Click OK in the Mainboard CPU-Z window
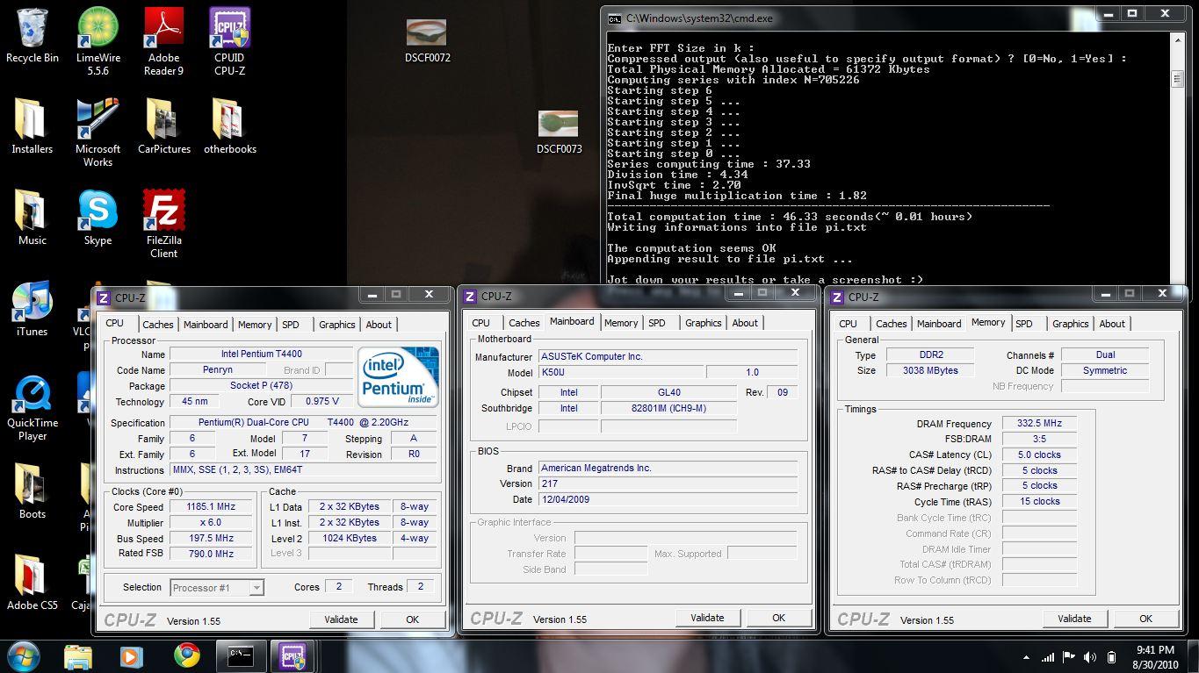Image resolution: width=1199 pixels, height=673 pixels. [x=778, y=618]
